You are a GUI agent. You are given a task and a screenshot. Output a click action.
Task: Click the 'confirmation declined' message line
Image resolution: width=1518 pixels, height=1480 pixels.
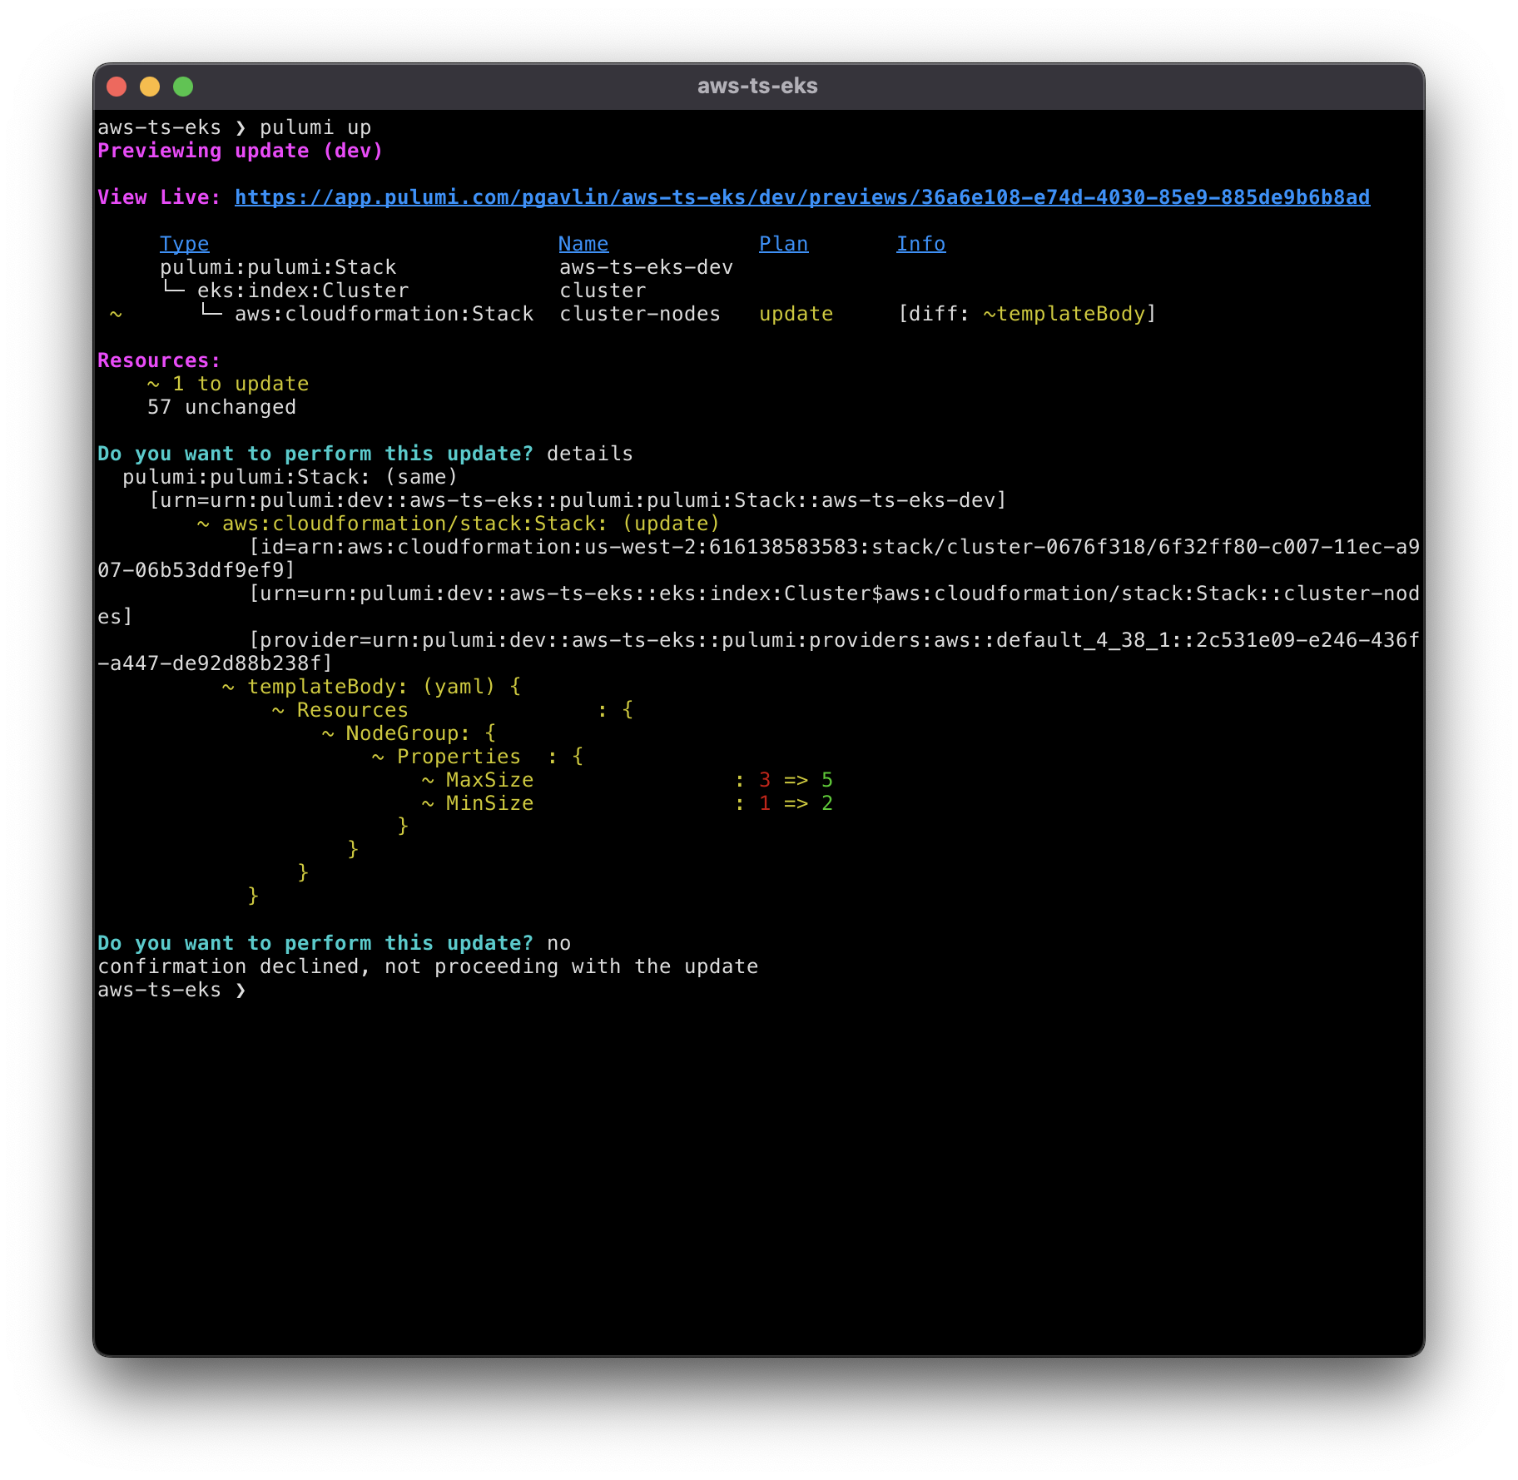428,966
